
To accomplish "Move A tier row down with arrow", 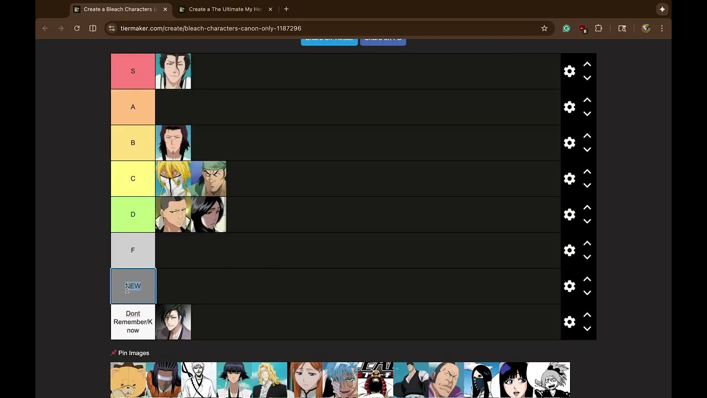I will [587, 114].
